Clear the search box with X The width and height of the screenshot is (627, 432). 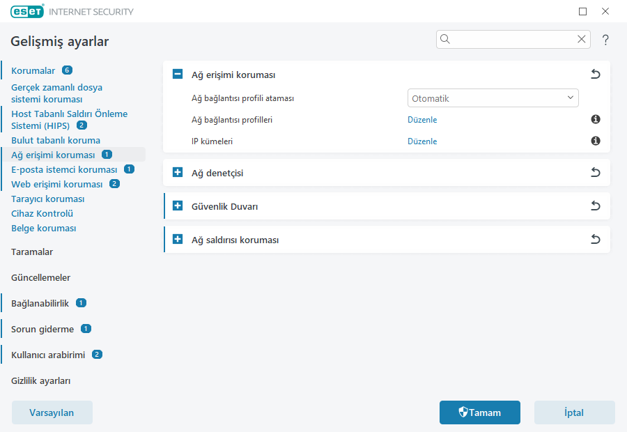(582, 39)
